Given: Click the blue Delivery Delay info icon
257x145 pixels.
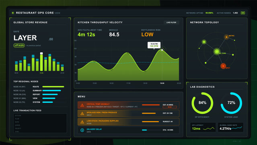Looking at the screenshot, I should (x=82, y=130).
